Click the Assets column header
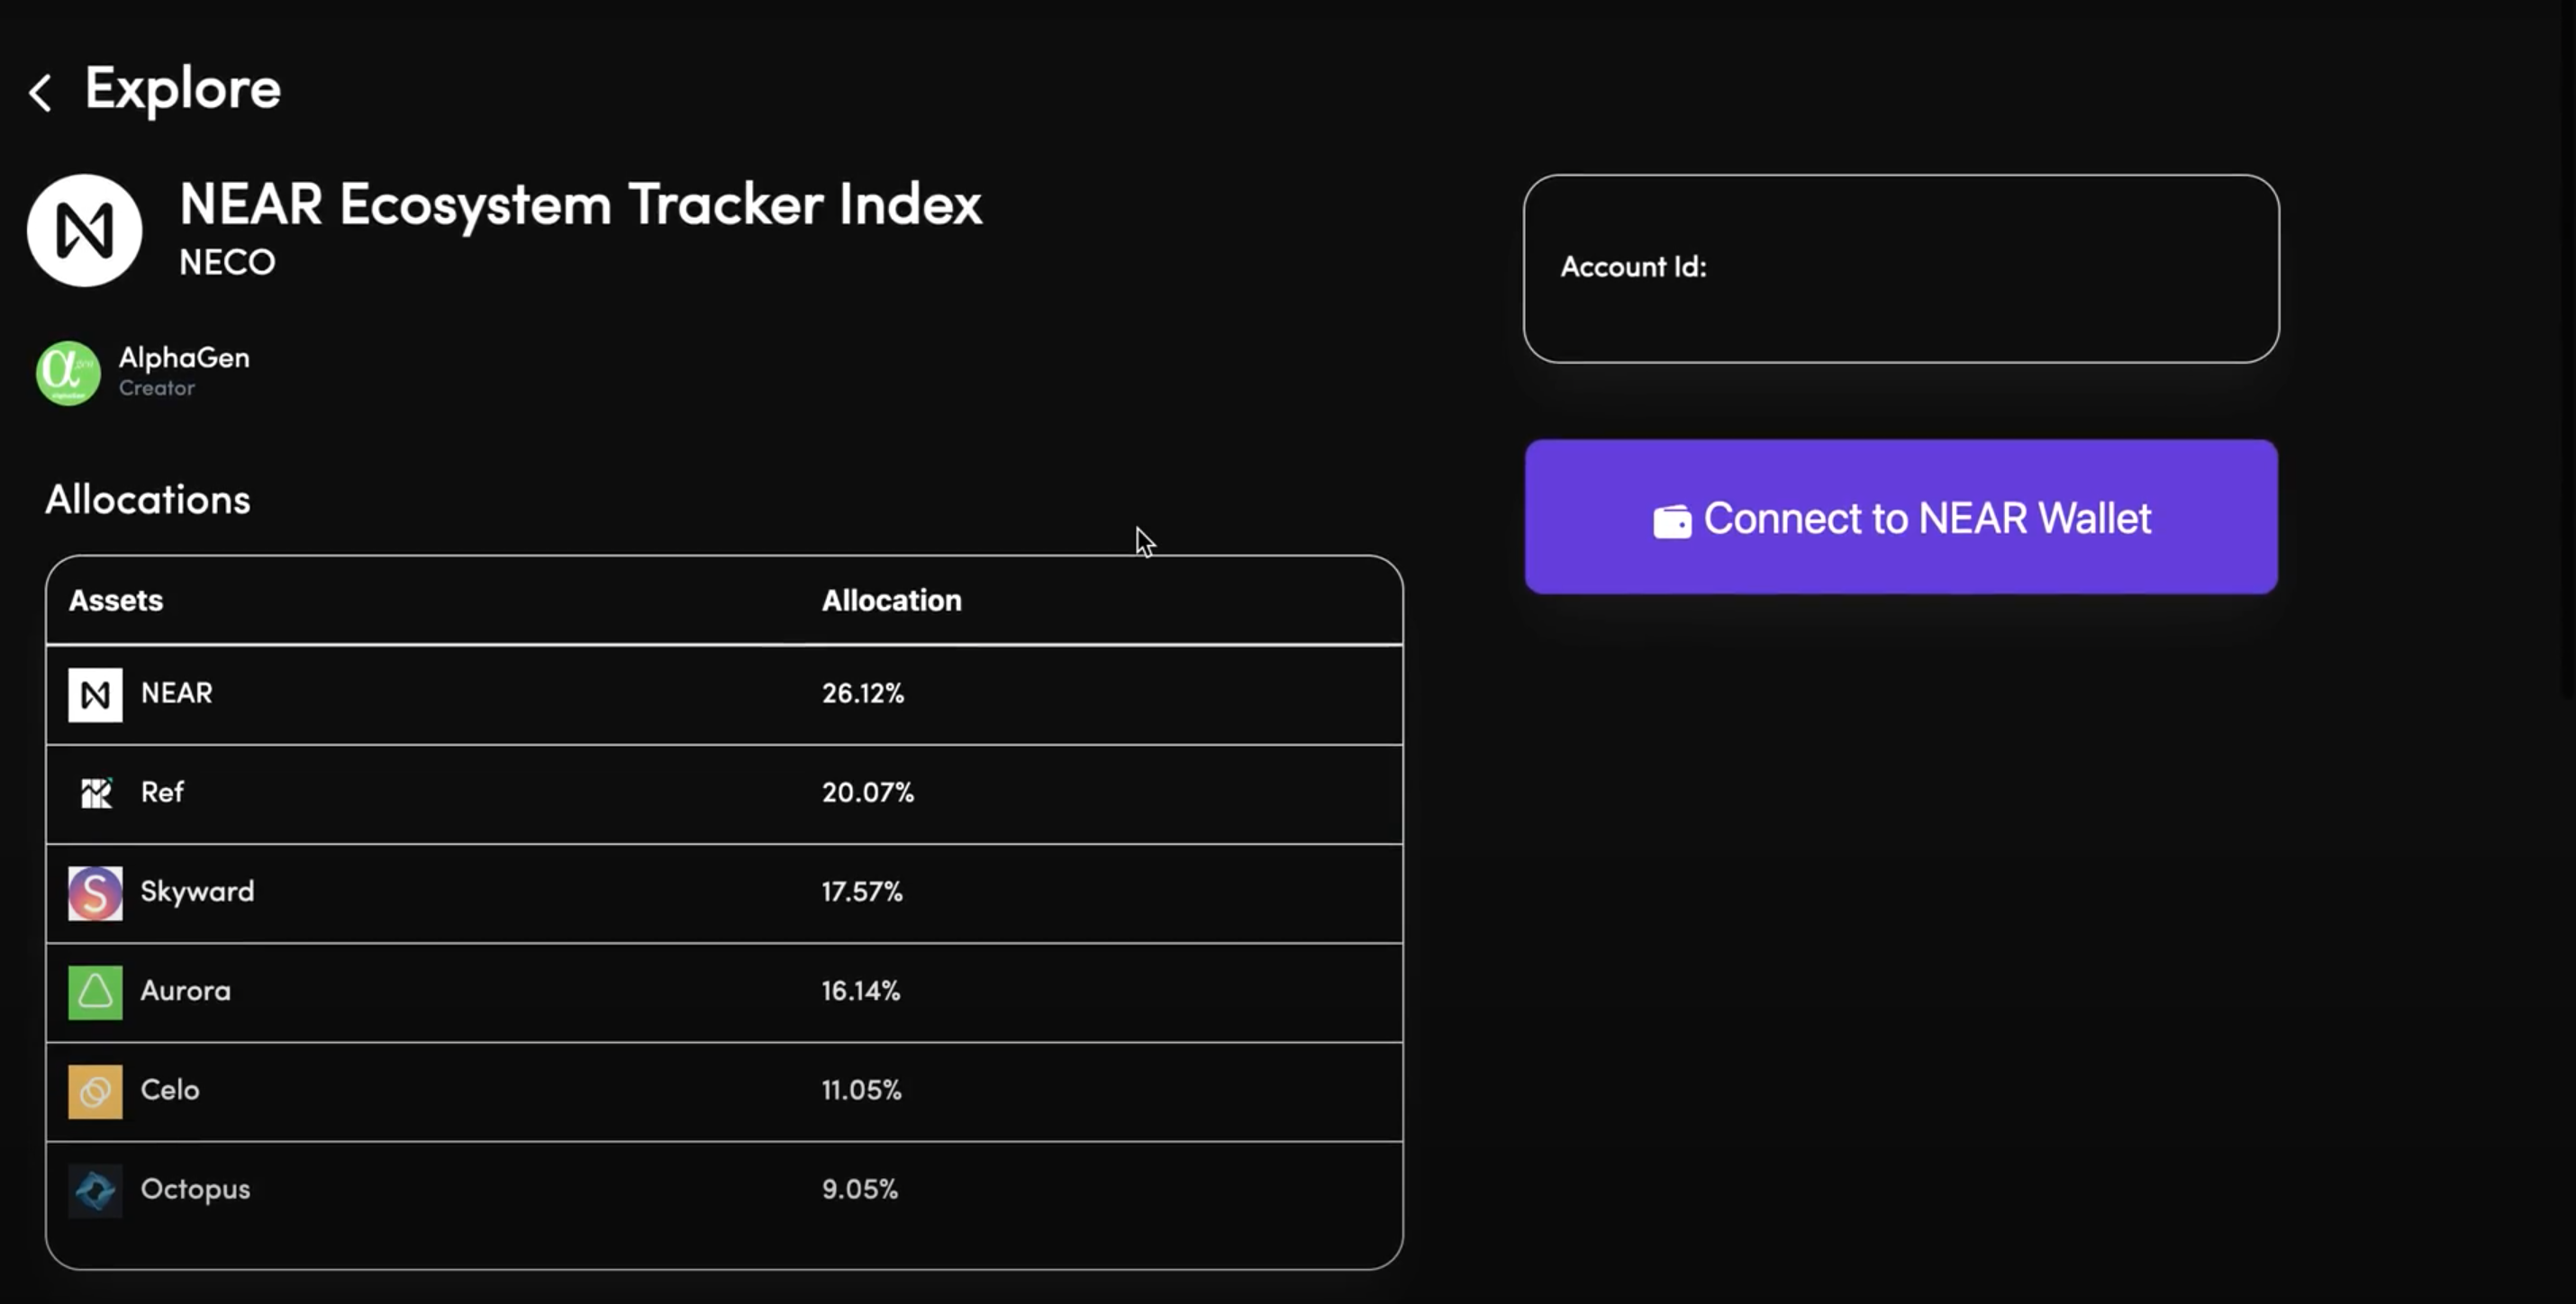 coord(116,600)
